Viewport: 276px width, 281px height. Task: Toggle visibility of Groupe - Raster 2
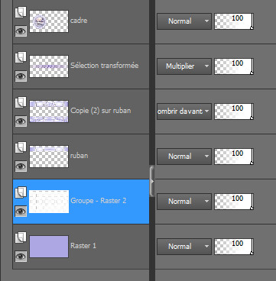tap(21, 212)
